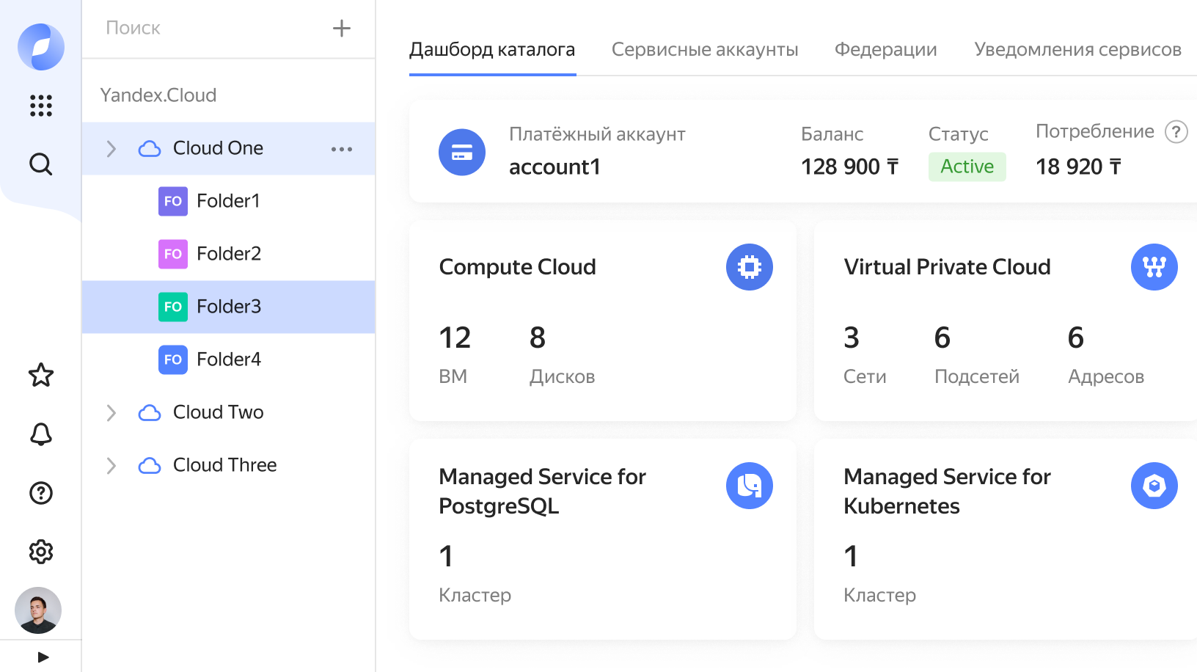
Task: Expand the Cloud Two tree node
Action: [x=111, y=413]
